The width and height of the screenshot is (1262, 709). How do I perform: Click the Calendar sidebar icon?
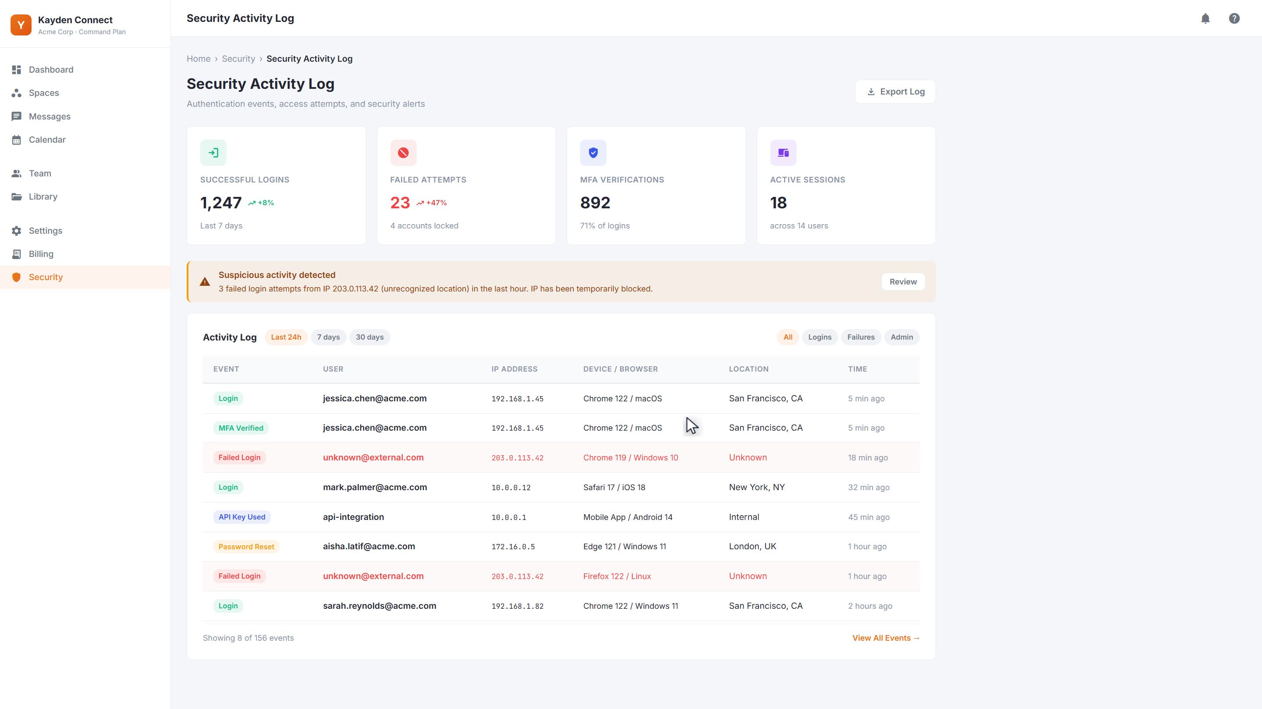[17, 140]
